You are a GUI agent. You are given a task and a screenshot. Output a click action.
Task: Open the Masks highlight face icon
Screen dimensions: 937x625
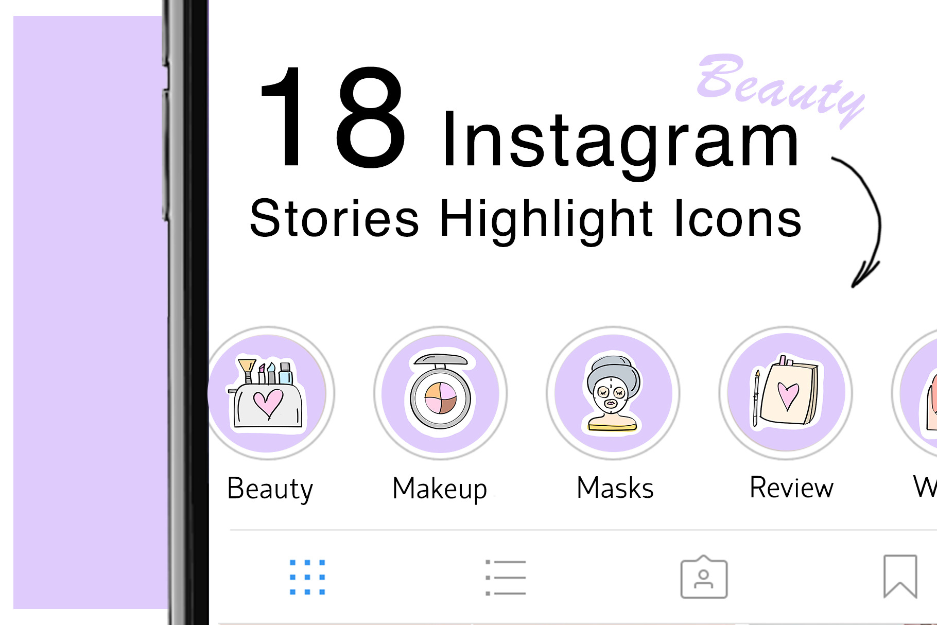(x=613, y=393)
